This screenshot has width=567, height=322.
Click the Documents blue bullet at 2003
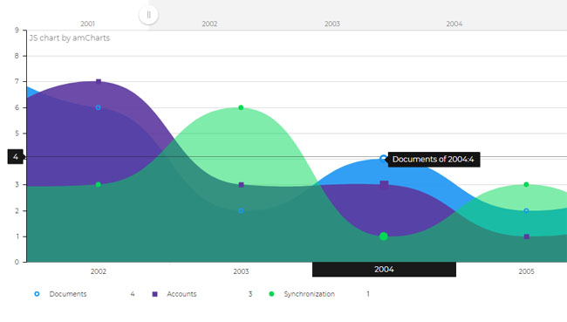[241, 210]
